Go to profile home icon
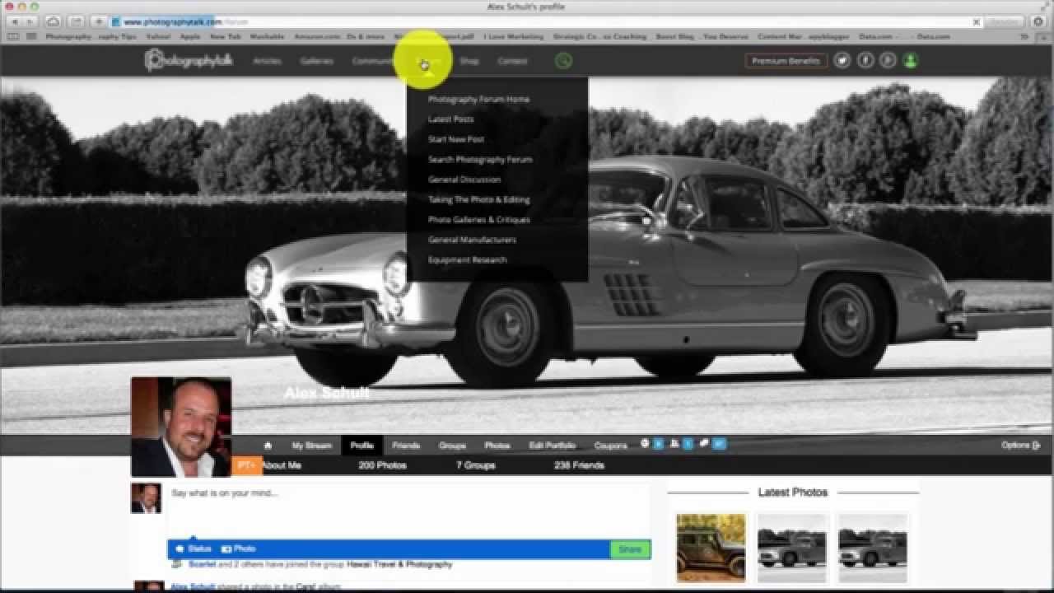 click(x=268, y=446)
